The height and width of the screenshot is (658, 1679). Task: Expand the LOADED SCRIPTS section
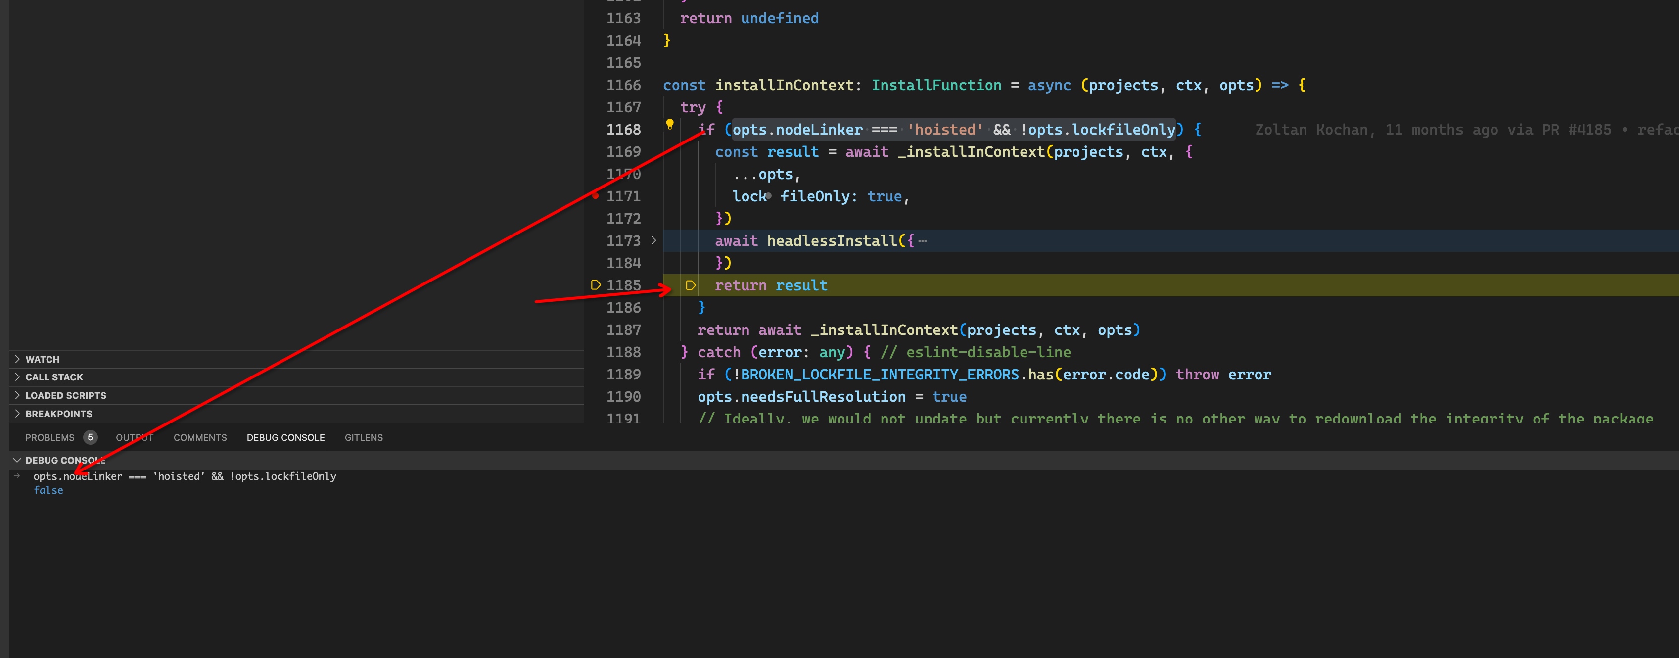coord(65,394)
